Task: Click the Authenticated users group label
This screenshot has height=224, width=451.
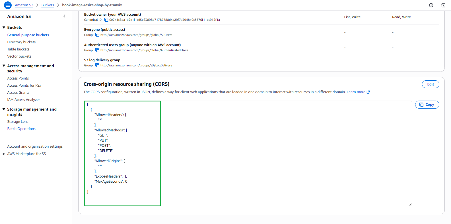Action: (x=132, y=45)
